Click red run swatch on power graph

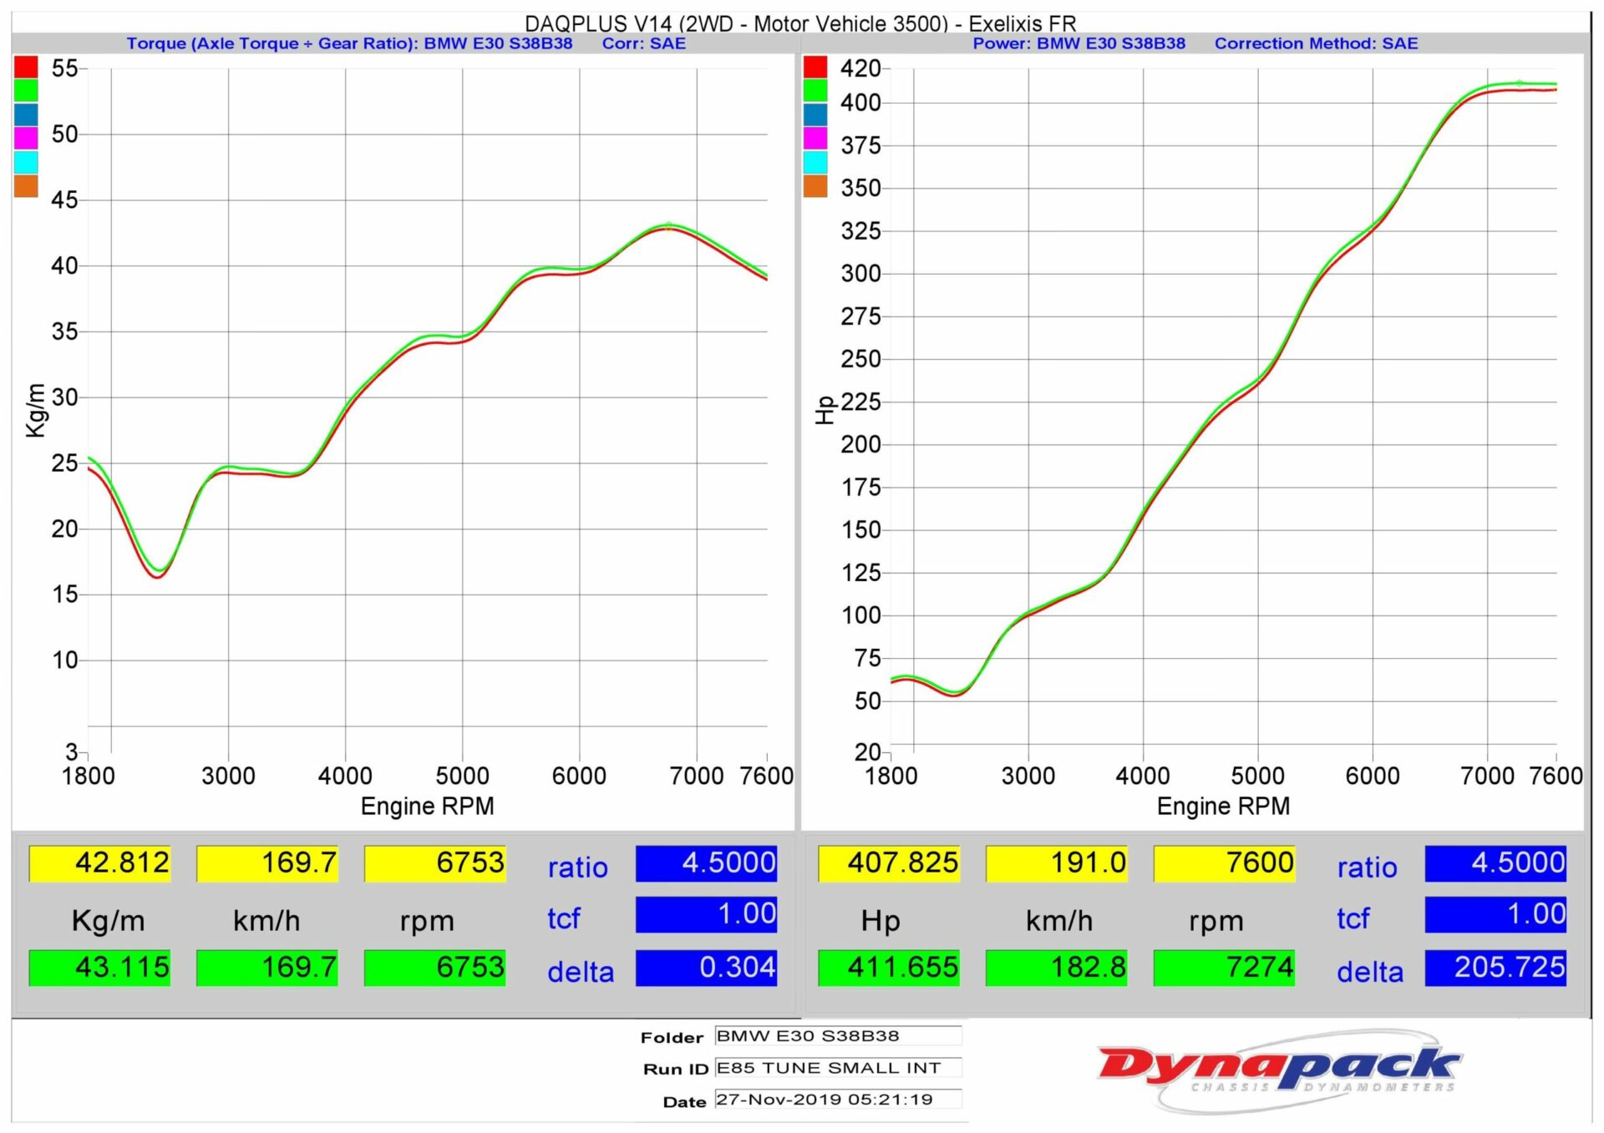815,67
